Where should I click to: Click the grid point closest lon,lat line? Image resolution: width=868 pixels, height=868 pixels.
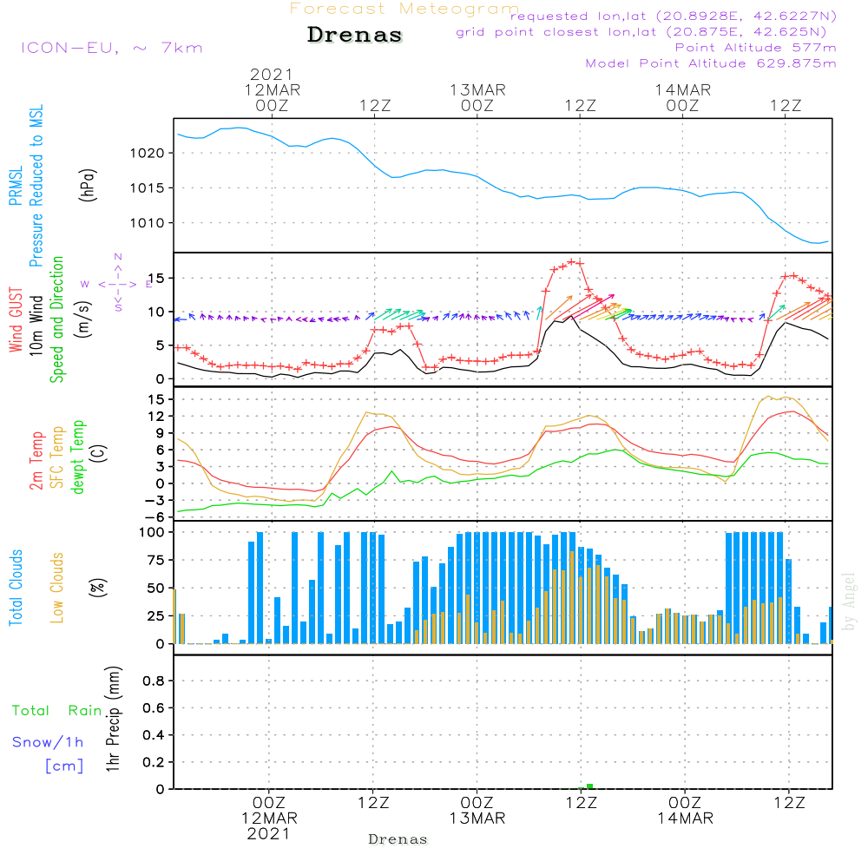point(641,32)
